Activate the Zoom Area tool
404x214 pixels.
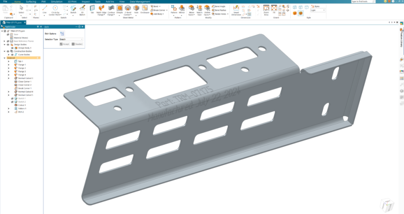[x=266, y=9]
